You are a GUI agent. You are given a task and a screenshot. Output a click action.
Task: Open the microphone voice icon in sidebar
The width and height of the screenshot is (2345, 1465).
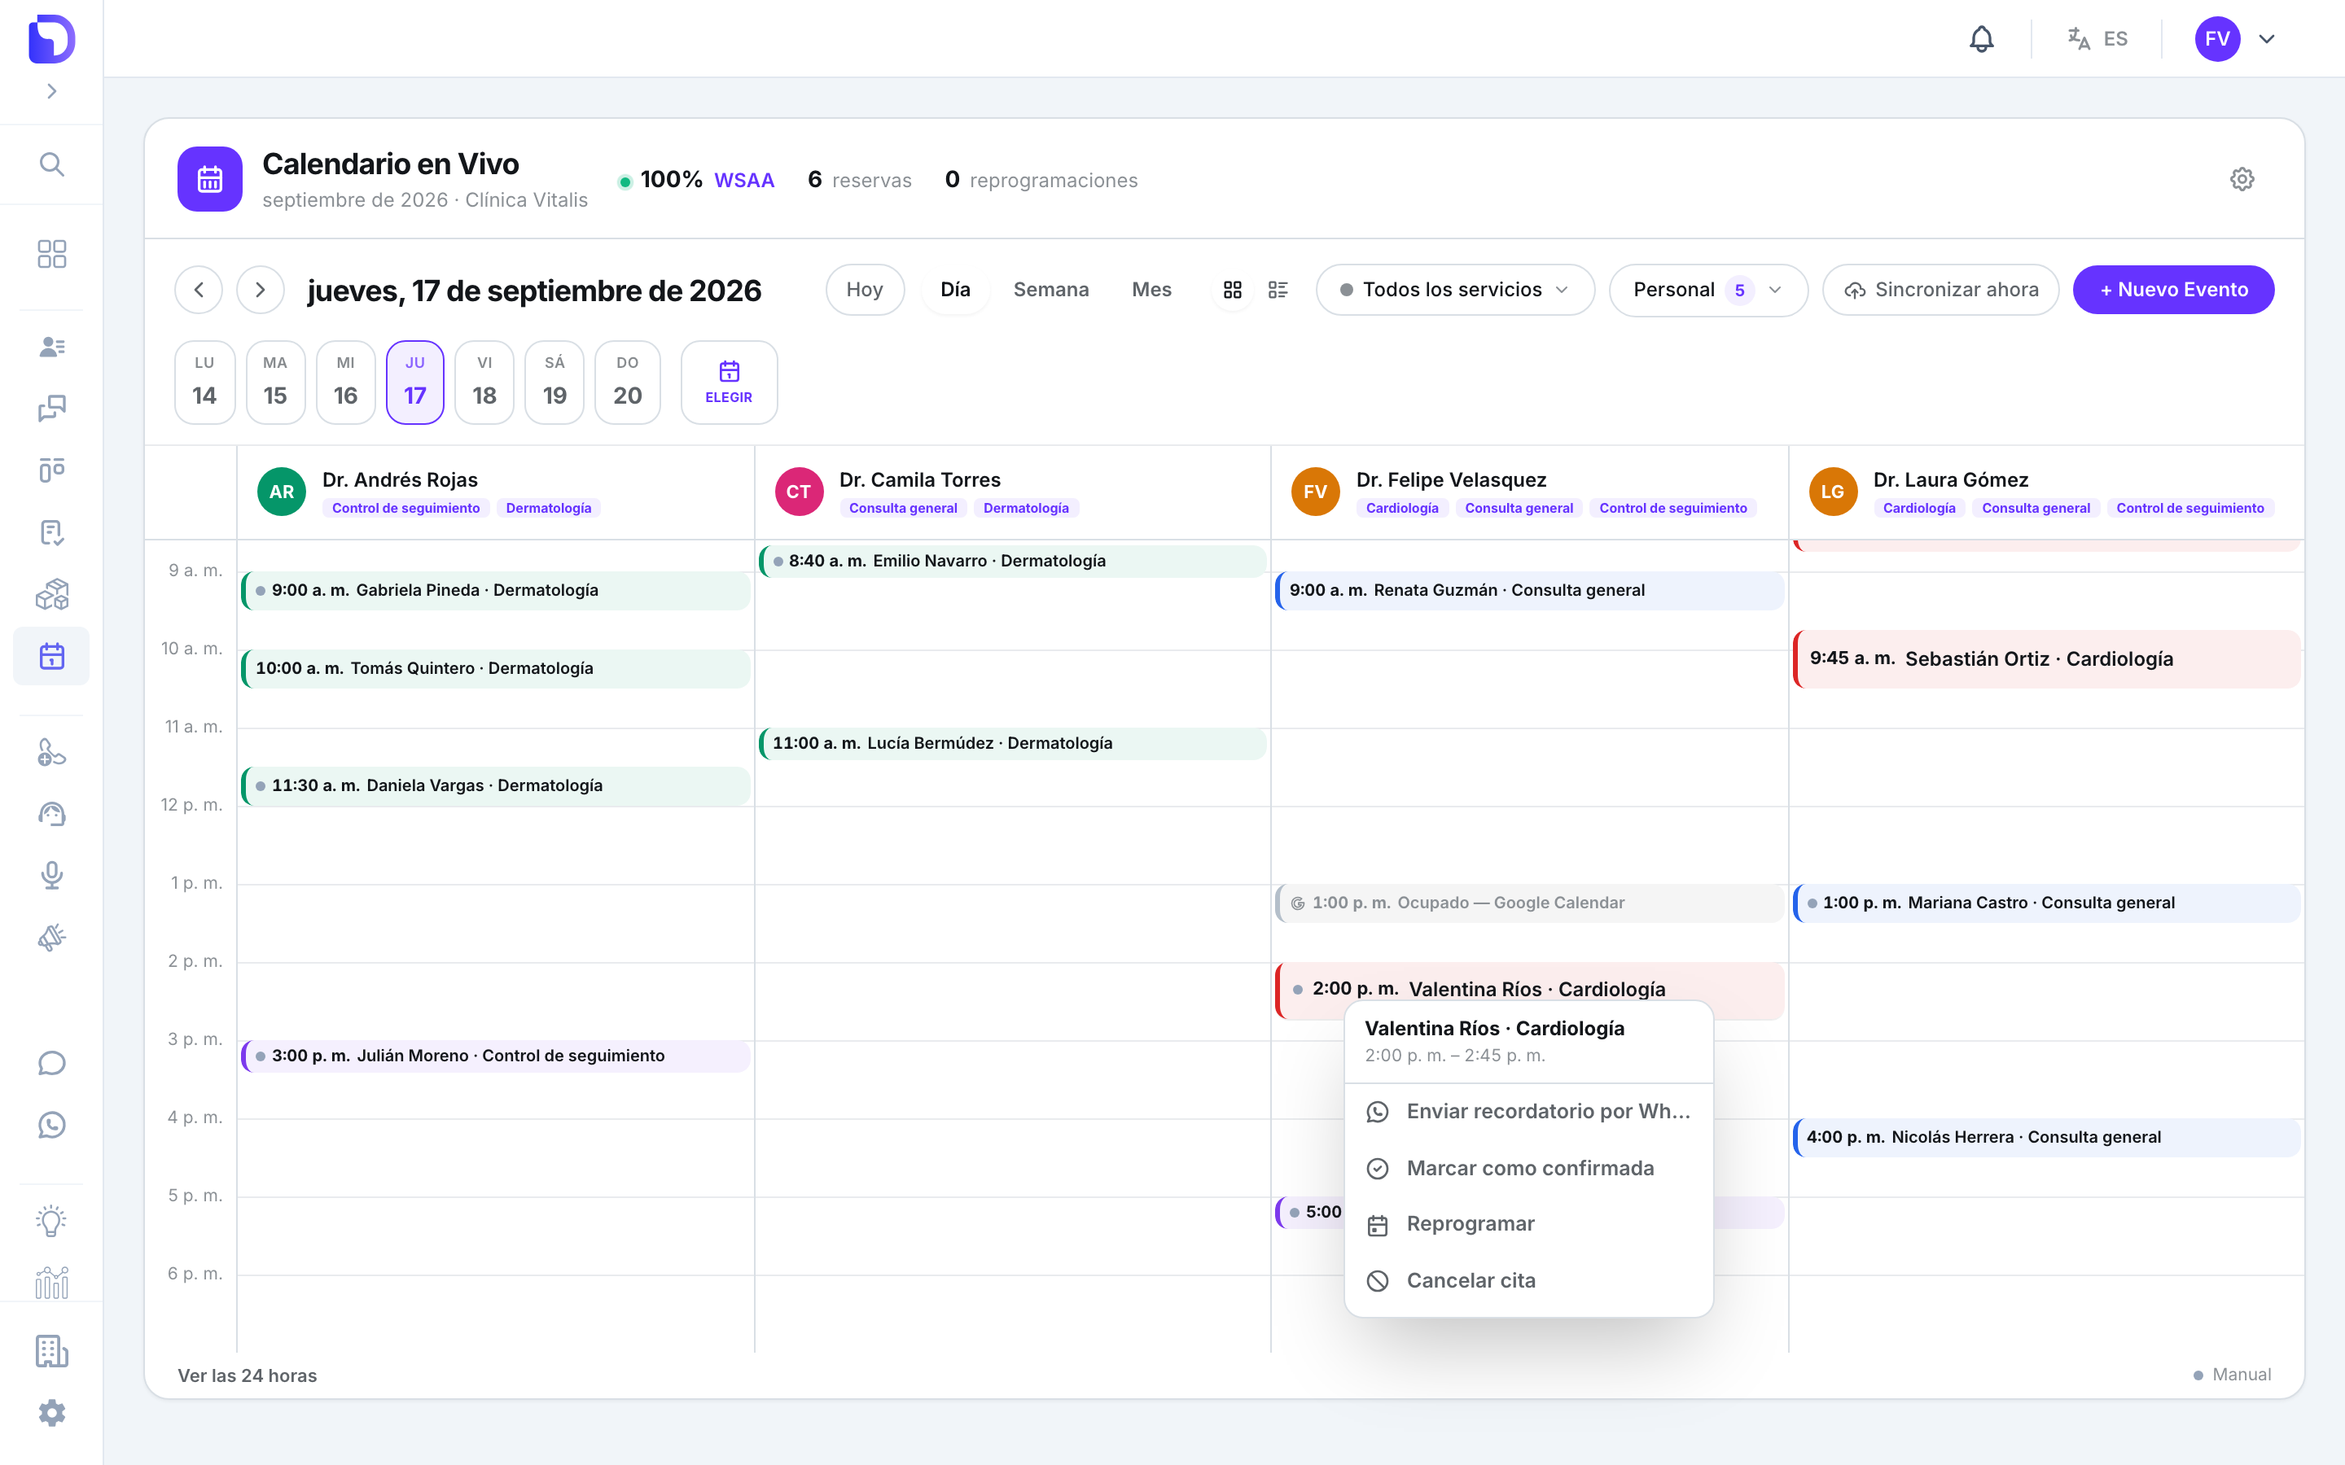[51, 876]
